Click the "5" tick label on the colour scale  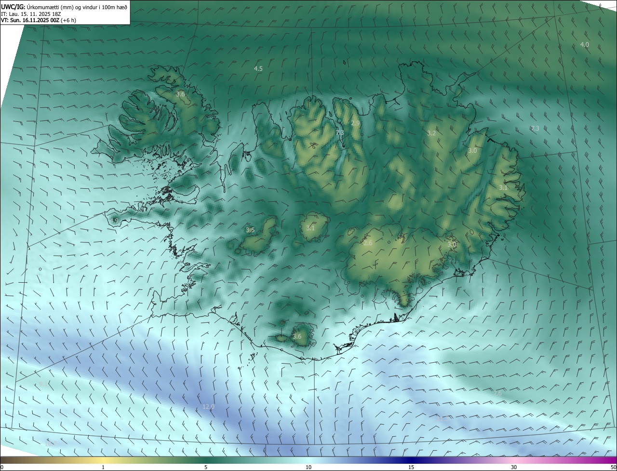coord(206,467)
